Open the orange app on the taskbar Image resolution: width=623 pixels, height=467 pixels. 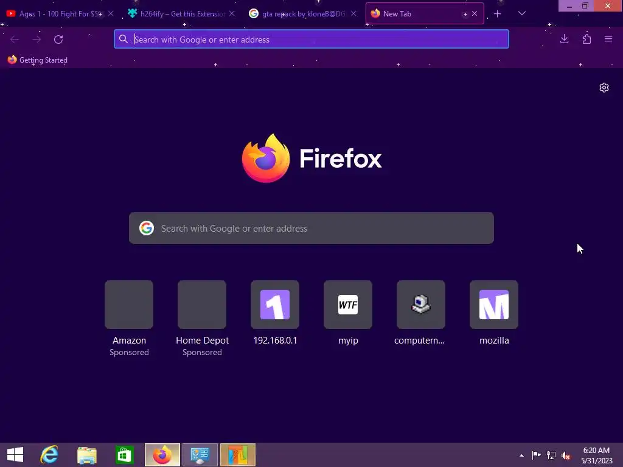tap(238, 455)
